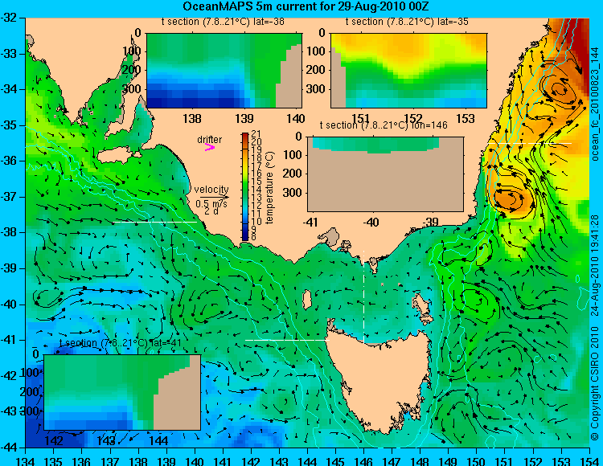Screen dimensions: 603x466
Task: Click the 'ocean_fc_20100823_144' vertical text
Action: click(x=595, y=104)
